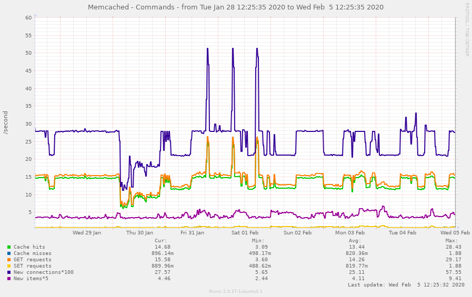Click GET requests minimum value 3.60
This screenshot has width=472, height=297.
click(x=262, y=260)
